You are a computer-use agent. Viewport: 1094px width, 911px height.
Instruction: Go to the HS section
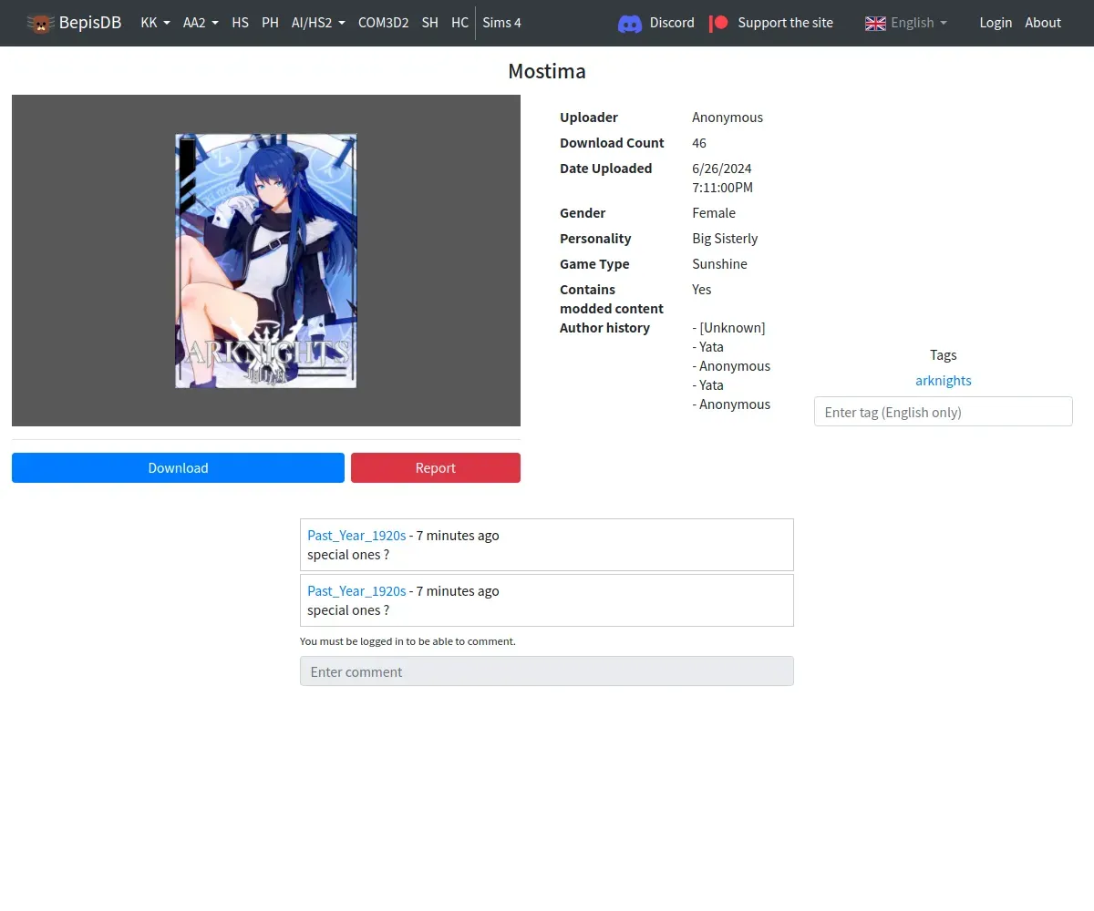coord(240,23)
